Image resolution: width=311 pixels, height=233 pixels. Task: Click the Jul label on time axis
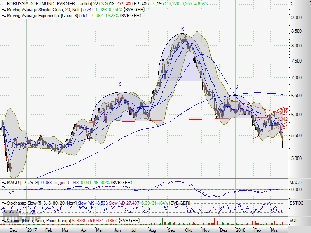[134, 230]
